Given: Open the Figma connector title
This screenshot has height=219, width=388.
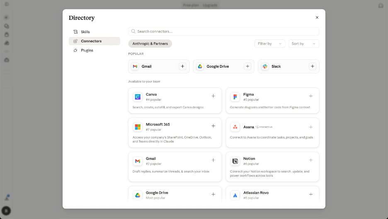Looking at the screenshot, I should pyautogui.click(x=248, y=94).
